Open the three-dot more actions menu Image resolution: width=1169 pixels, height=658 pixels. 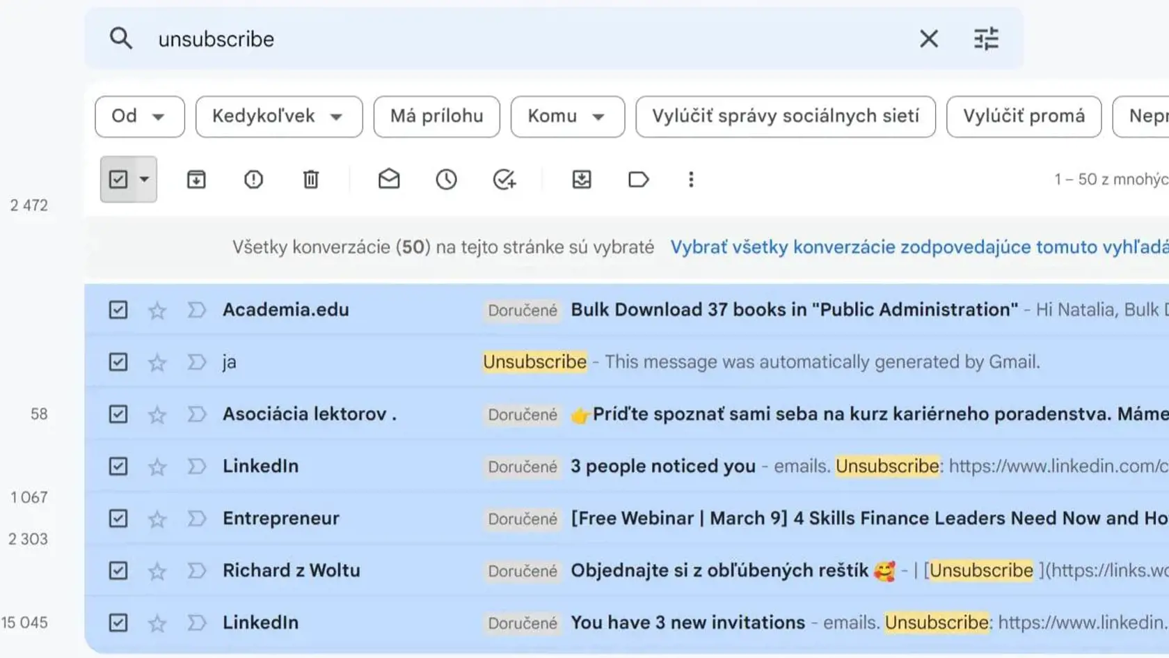click(x=691, y=180)
